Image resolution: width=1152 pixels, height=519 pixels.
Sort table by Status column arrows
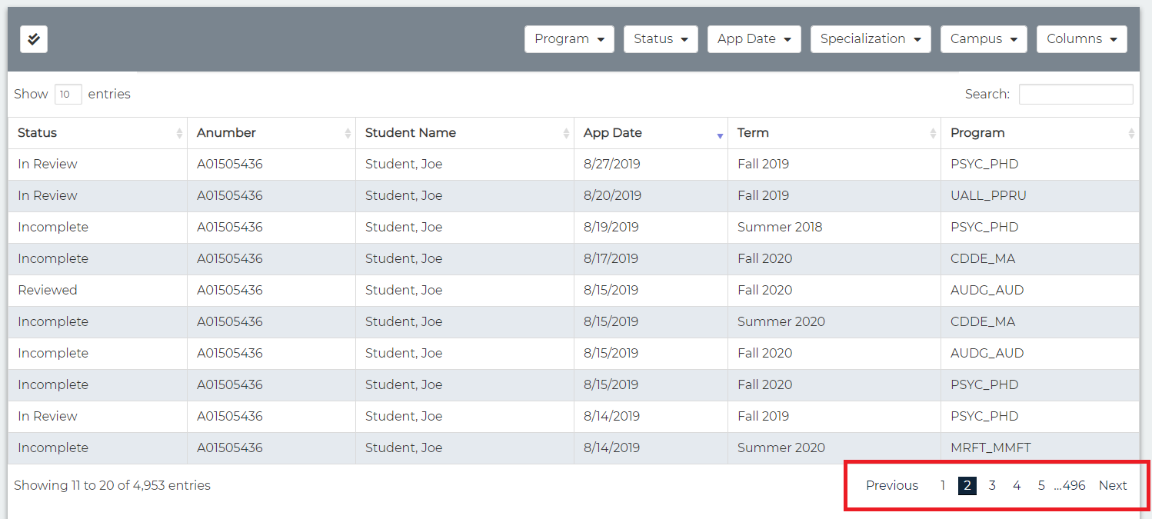179,134
